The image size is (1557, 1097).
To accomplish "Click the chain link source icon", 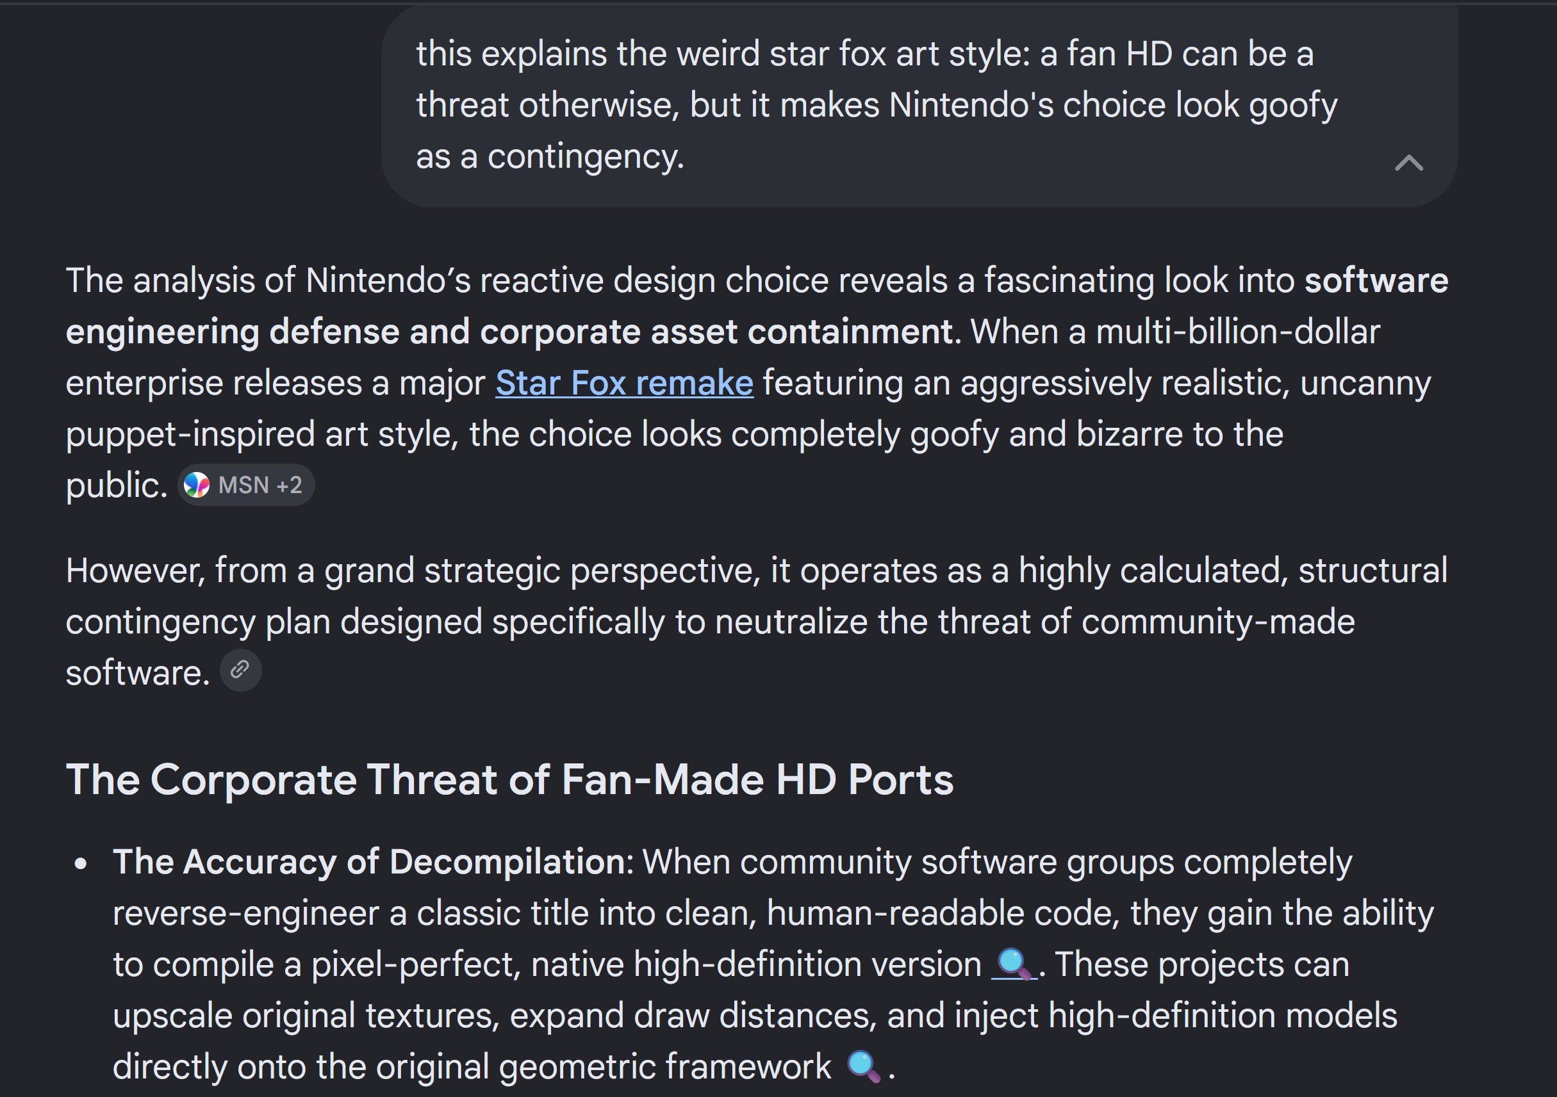I will 240,670.
